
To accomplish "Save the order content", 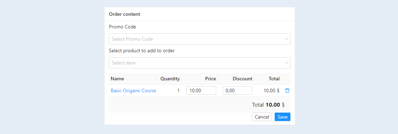I will click(282, 117).
